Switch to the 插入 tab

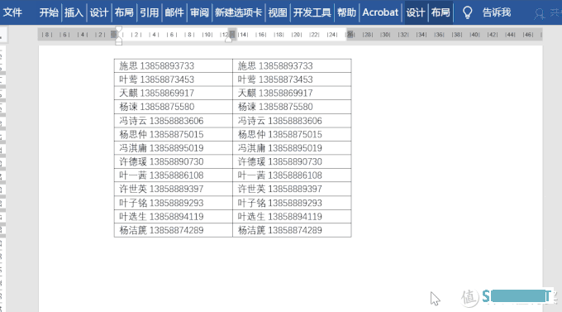(74, 12)
